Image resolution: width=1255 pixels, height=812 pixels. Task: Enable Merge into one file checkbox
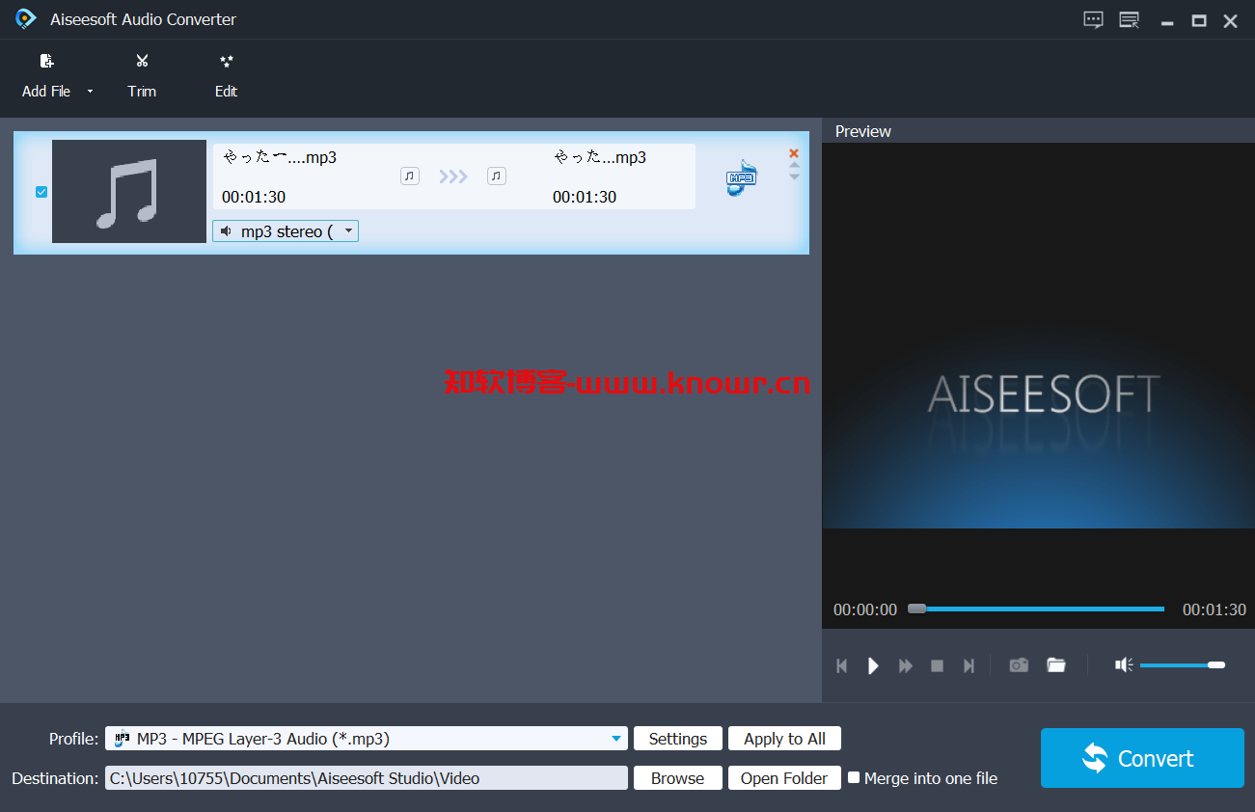(x=854, y=777)
